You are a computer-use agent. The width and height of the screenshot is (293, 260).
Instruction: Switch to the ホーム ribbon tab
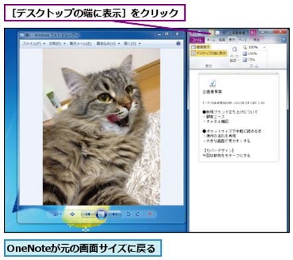(211, 40)
